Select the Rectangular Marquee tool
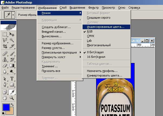The width and height of the screenshot is (163, 116). (x=5, y=34)
